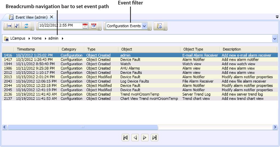Open last toolbar group's overflow options arrow
This screenshot has width=280, height=147.
(166, 28)
